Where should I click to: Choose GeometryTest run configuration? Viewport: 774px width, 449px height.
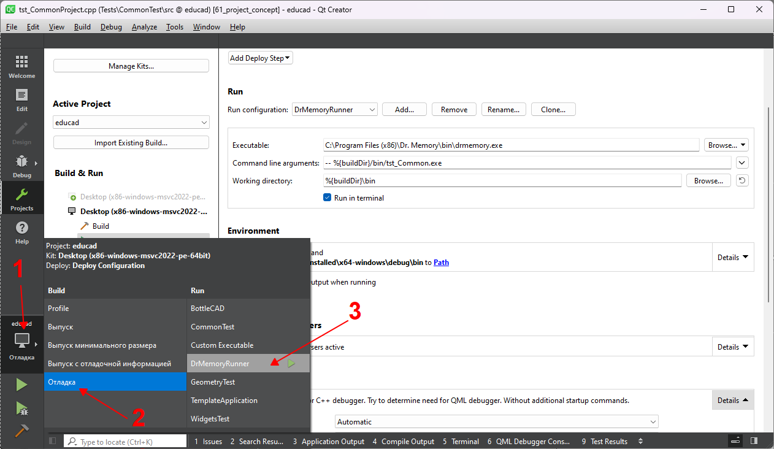click(x=248, y=382)
